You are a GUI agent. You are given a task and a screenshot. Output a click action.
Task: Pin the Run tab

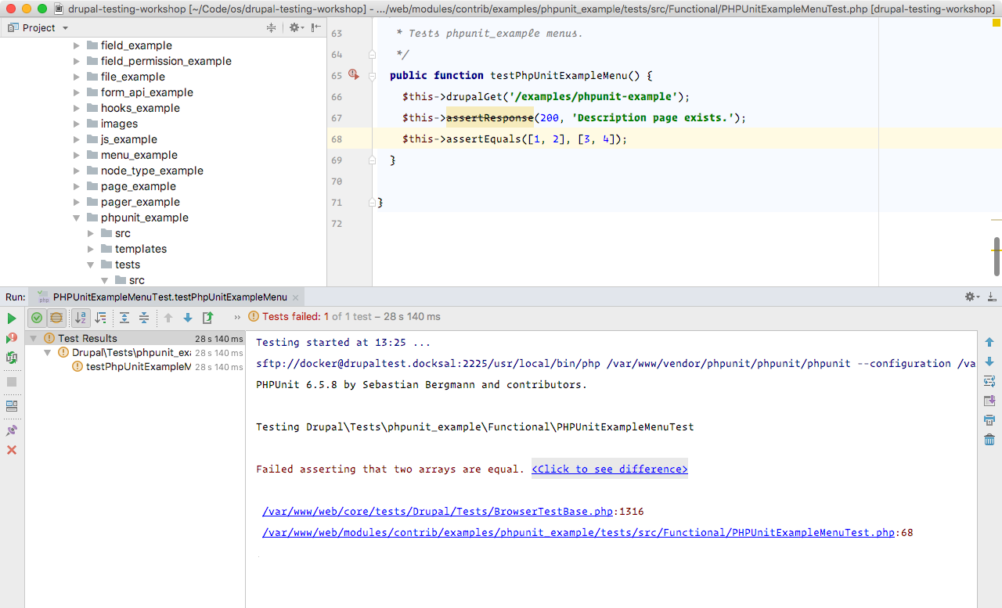pyautogui.click(x=12, y=430)
